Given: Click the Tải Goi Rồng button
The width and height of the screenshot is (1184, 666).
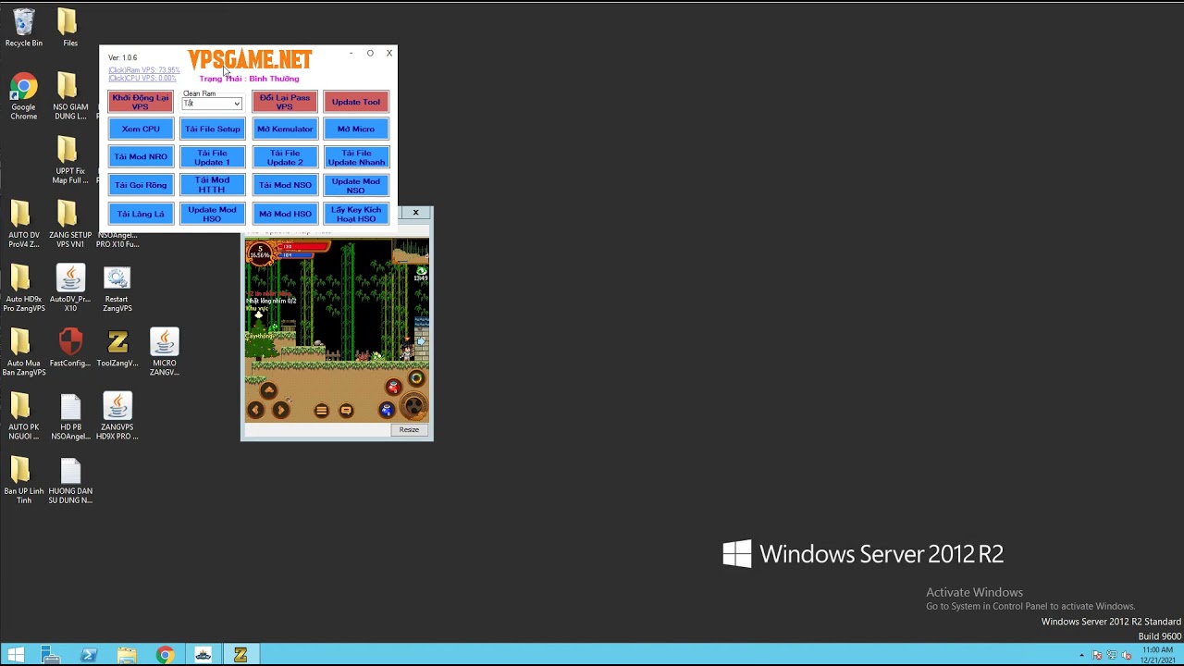Looking at the screenshot, I should pyautogui.click(x=141, y=185).
